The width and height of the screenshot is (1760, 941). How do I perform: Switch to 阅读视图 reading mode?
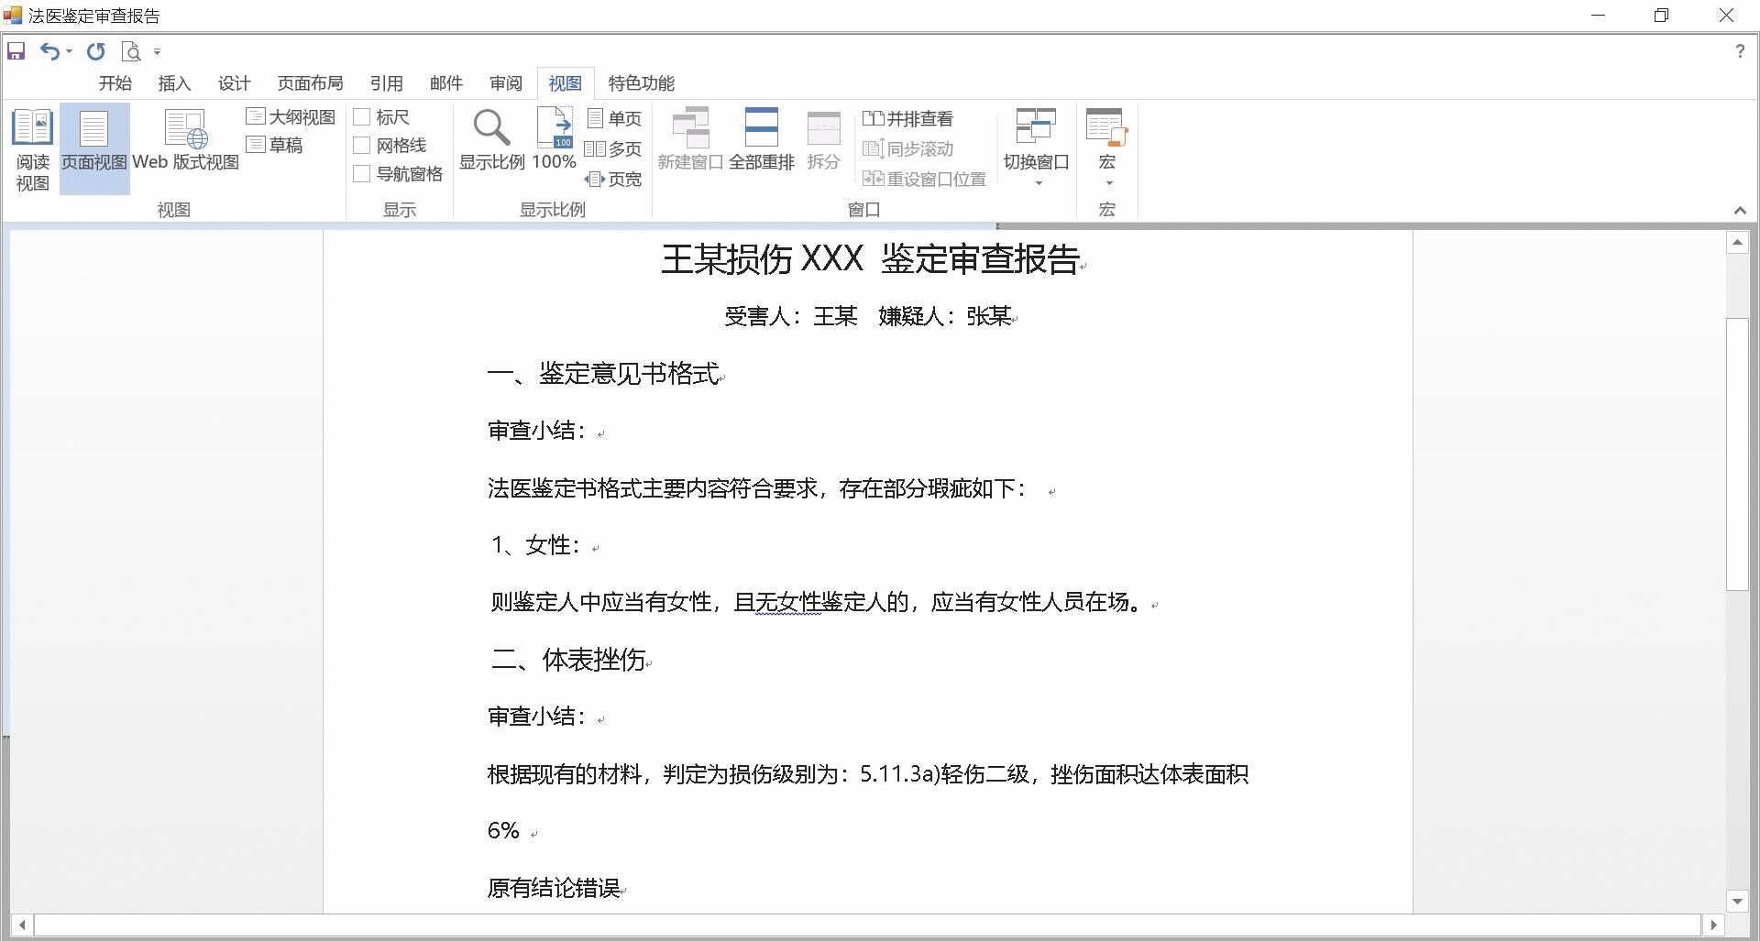pyautogui.click(x=32, y=149)
